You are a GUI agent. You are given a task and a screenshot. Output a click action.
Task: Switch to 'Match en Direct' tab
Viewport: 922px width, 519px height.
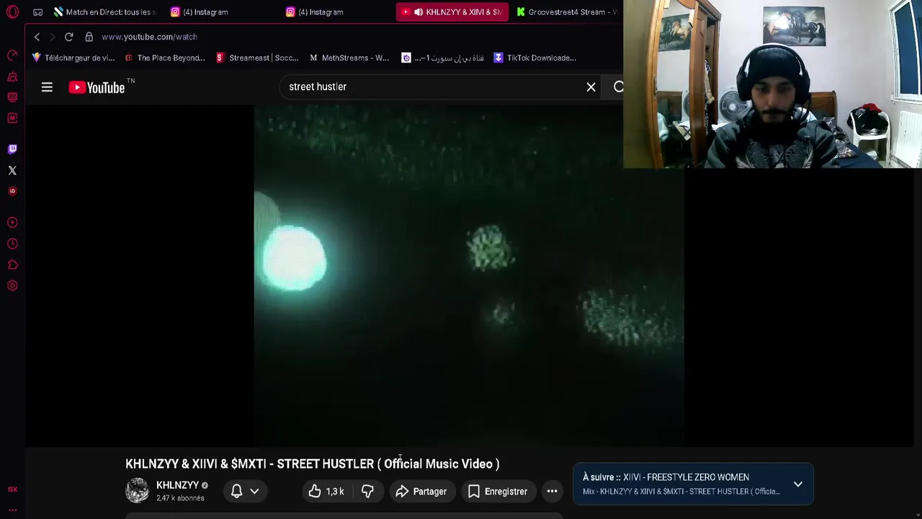[x=105, y=12]
